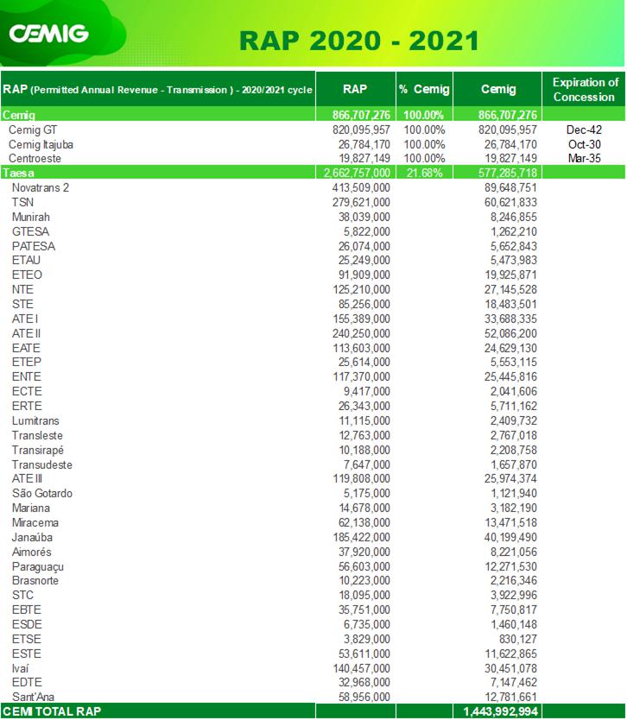Click the 'ESDE' row label
This screenshot has height=720, width=627.
(27, 625)
